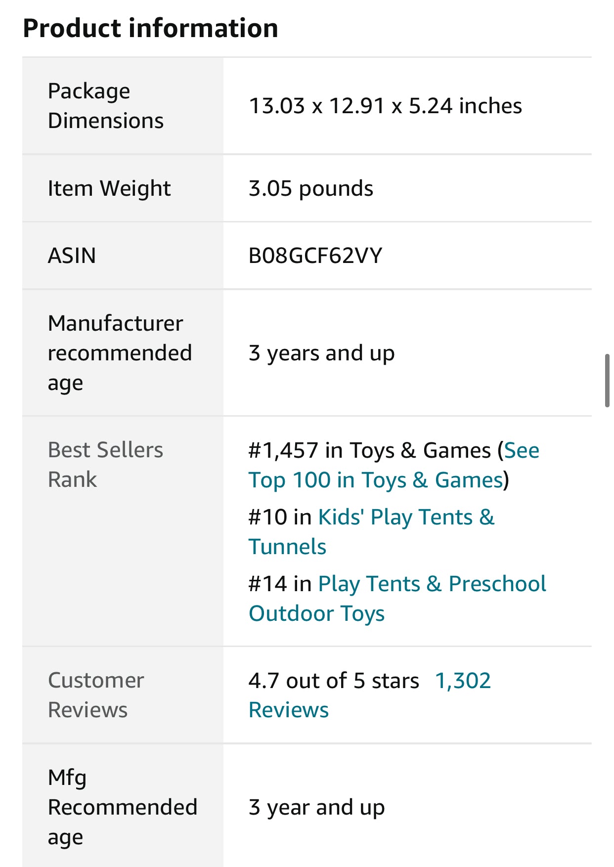Screen dimensions: 614x867
Task: Open Play Tents & Preschool Outdoor Toys link
Action: [x=397, y=599]
